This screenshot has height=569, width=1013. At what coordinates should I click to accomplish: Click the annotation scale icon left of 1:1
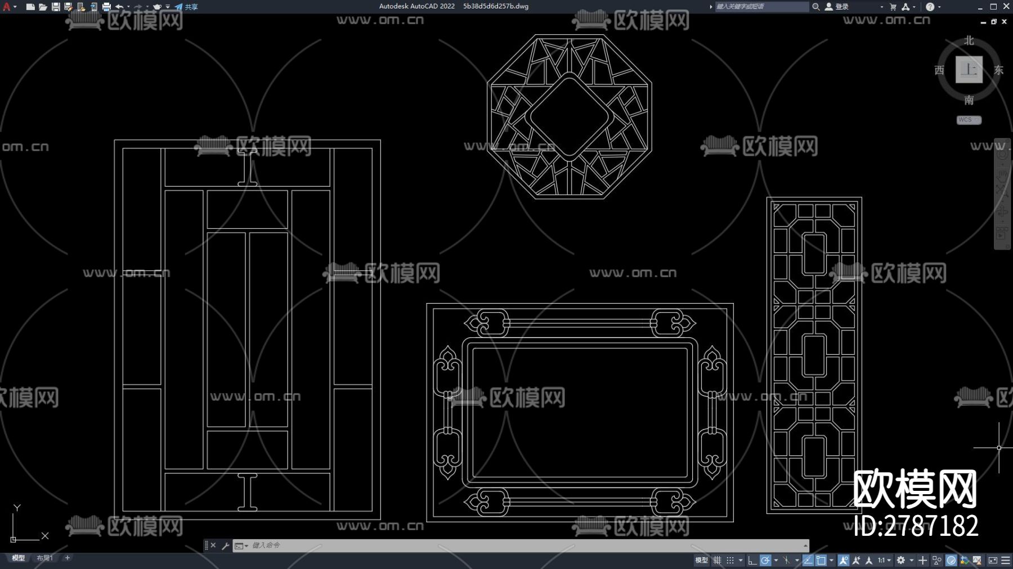pos(869,560)
